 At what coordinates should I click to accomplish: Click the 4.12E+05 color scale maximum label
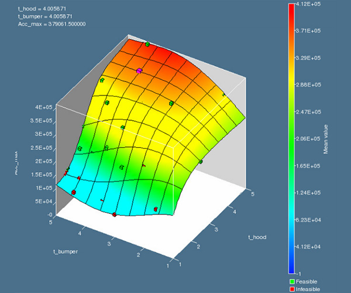312,5
